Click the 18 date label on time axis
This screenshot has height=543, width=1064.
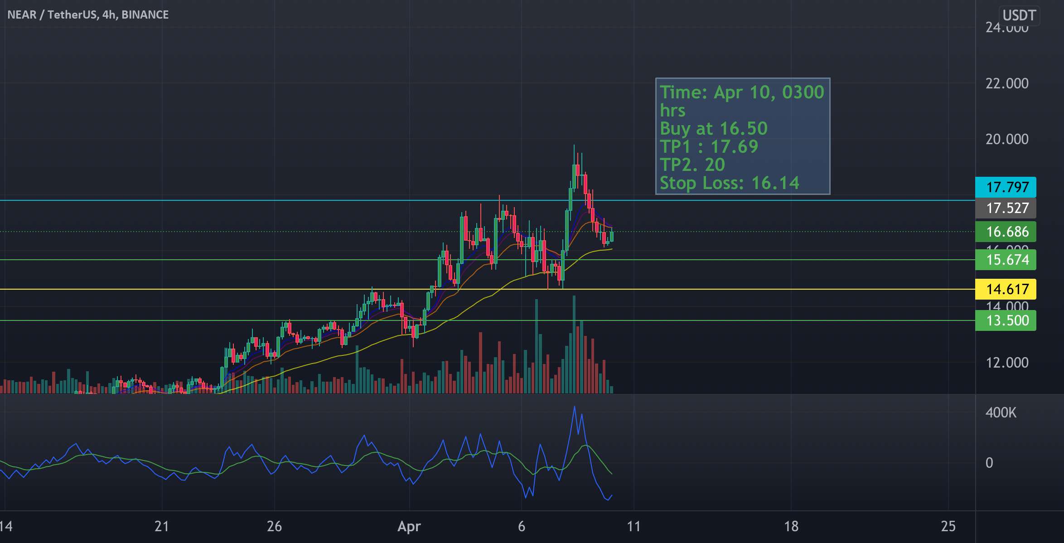791,526
